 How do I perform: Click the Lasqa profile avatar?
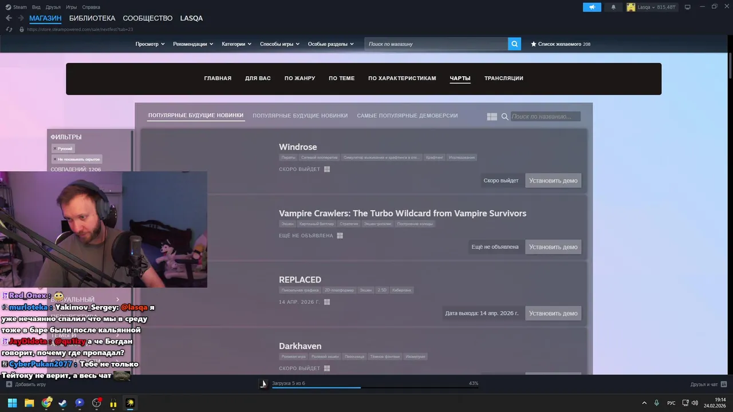coord(631,7)
